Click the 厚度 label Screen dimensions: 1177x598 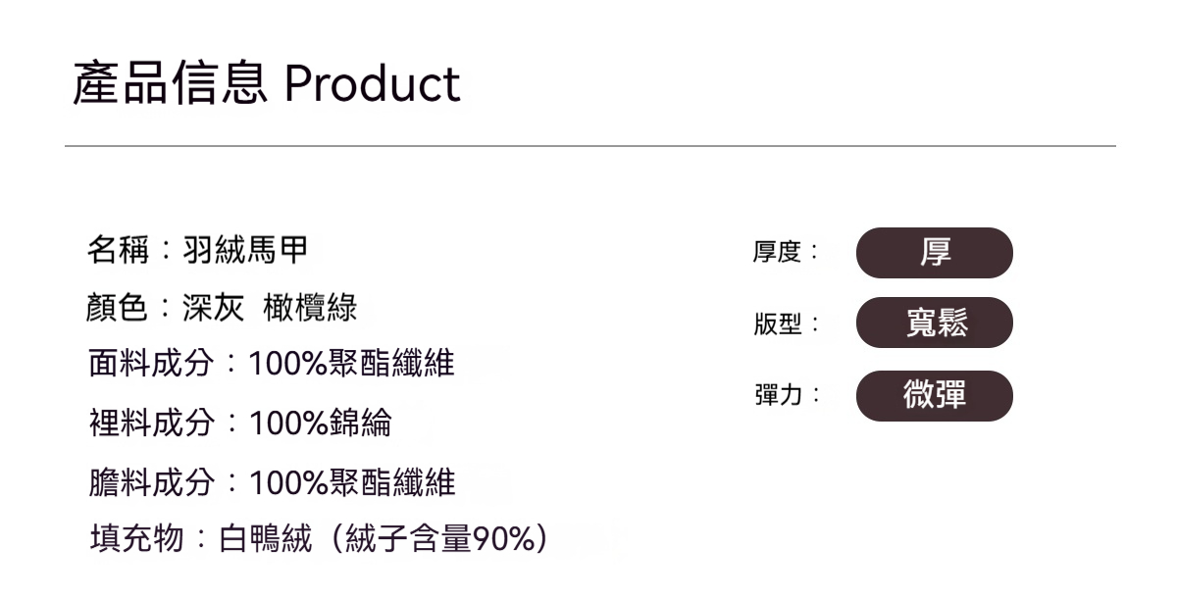pyautogui.click(x=777, y=253)
